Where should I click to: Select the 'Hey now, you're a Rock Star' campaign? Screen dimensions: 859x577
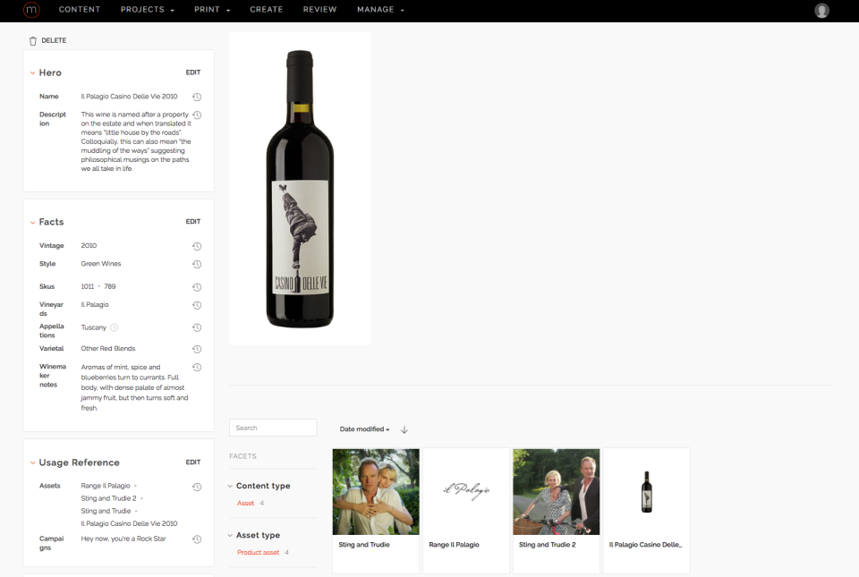coord(123,539)
